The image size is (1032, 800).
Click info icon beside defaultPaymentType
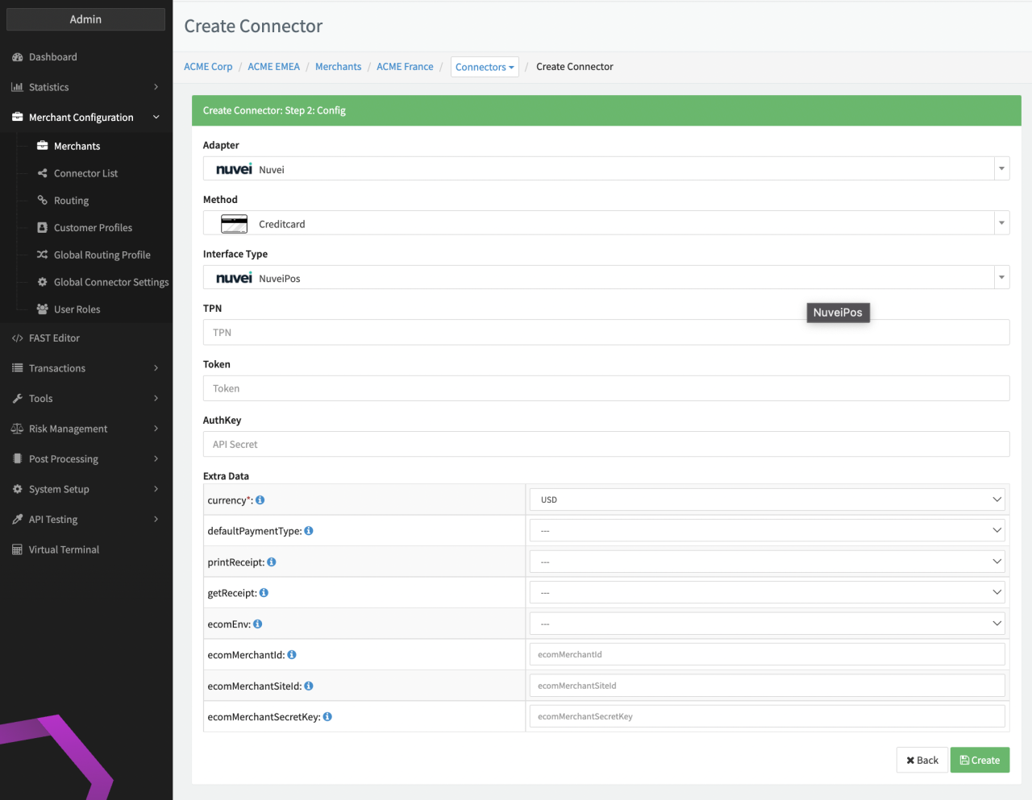309,531
